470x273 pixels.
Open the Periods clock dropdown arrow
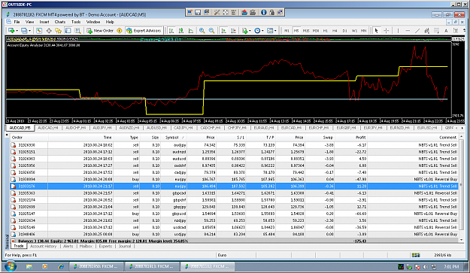tap(262, 31)
